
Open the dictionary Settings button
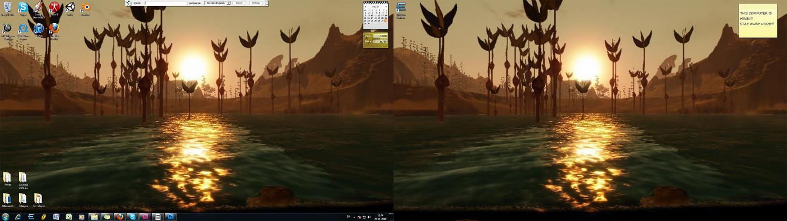(x=256, y=3)
